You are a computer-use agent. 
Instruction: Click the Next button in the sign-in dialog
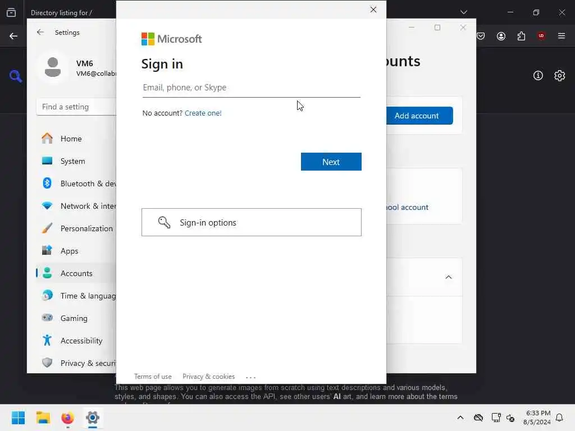coord(331,162)
